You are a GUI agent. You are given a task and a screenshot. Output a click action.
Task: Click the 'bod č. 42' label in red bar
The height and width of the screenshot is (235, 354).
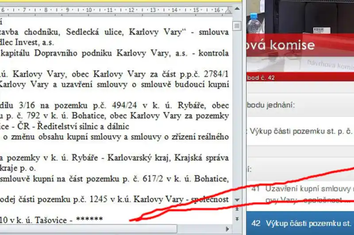point(261,78)
